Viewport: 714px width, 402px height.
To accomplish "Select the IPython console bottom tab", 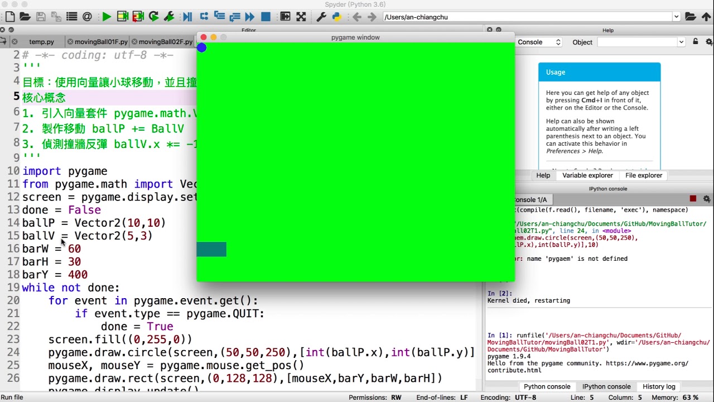I will (x=606, y=386).
